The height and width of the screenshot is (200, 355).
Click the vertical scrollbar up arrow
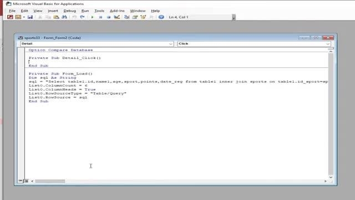click(331, 52)
